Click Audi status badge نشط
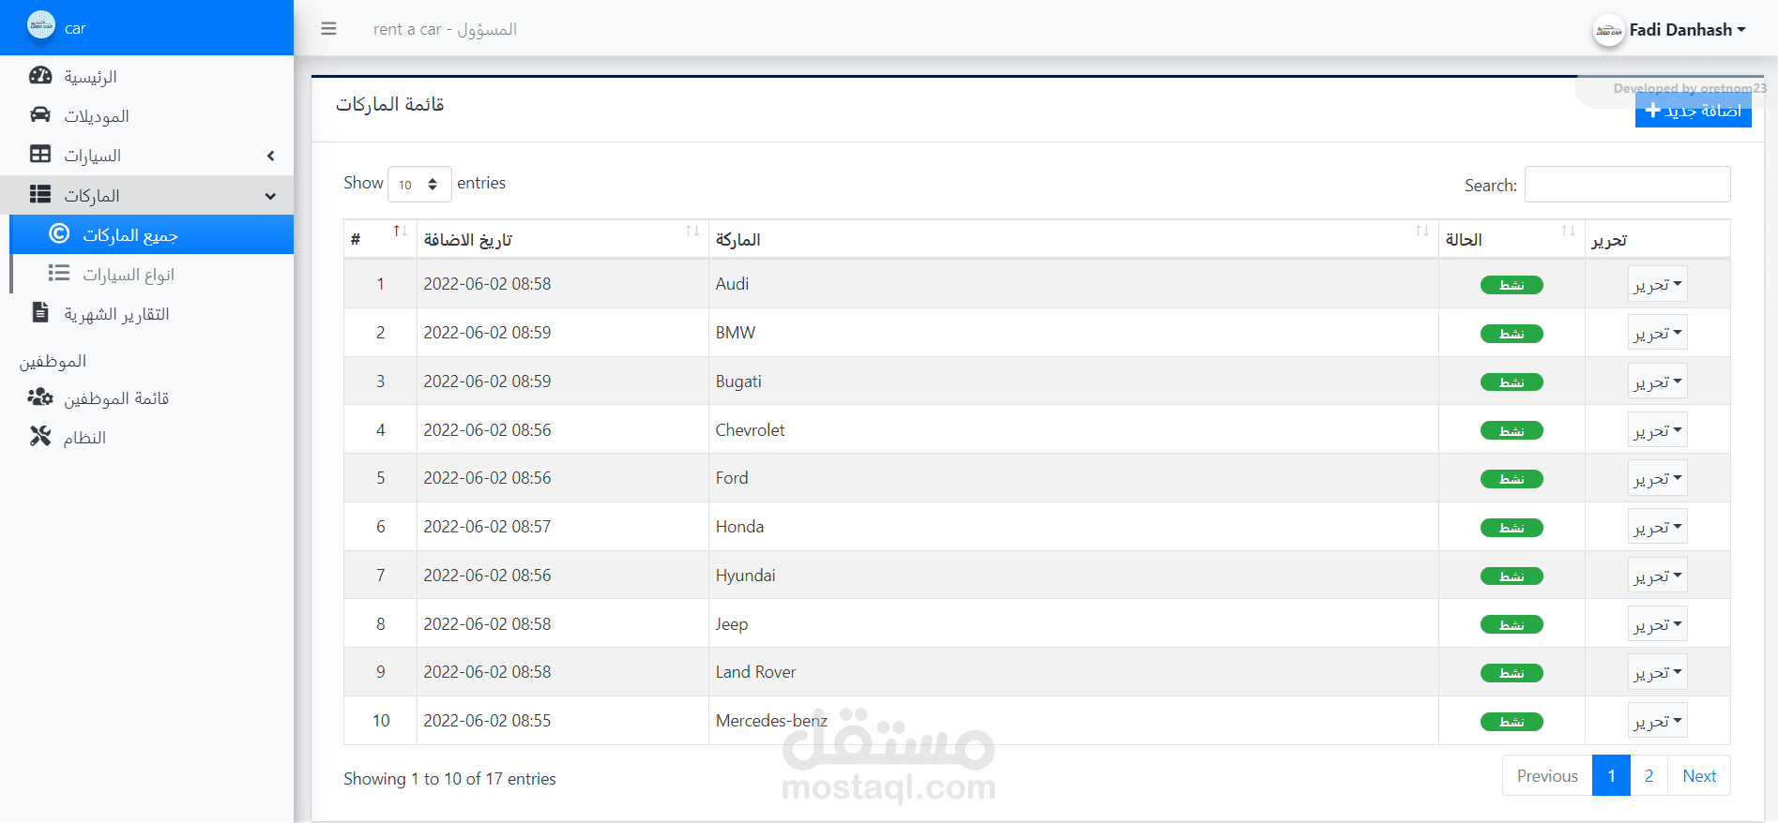This screenshot has width=1778, height=823. coord(1512,285)
